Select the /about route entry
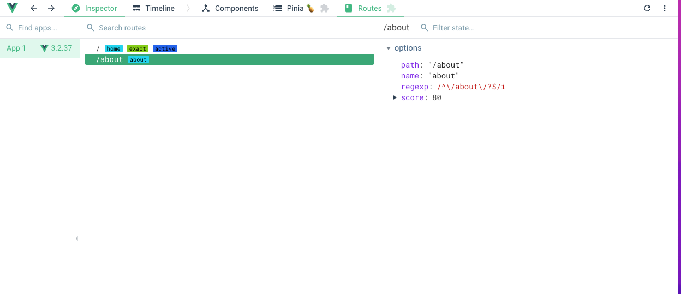The width and height of the screenshot is (681, 294). [229, 59]
